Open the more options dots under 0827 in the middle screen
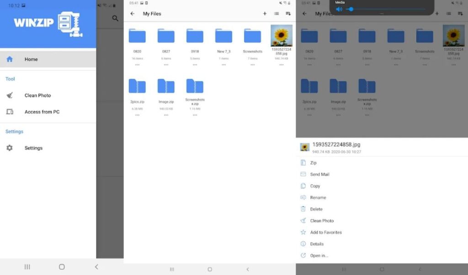468x275 pixels. [166, 65]
